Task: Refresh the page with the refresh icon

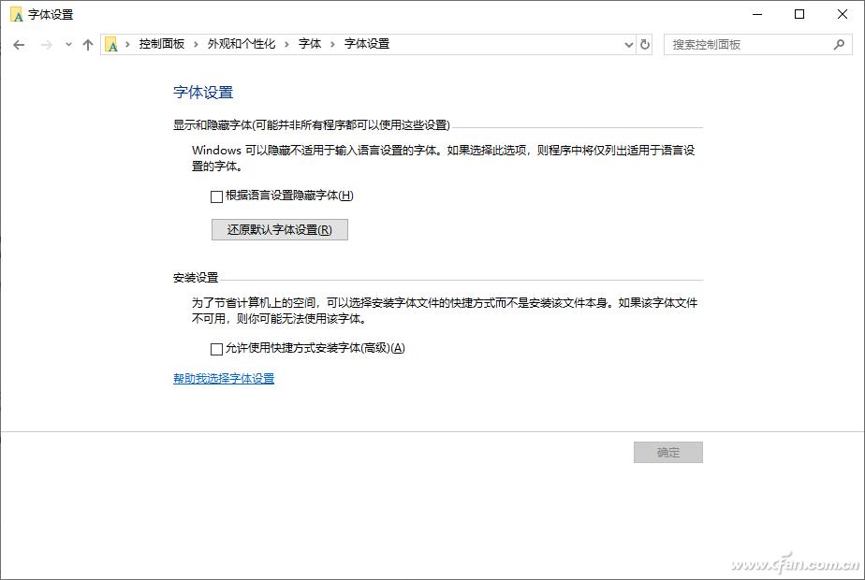Action: click(x=645, y=44)
